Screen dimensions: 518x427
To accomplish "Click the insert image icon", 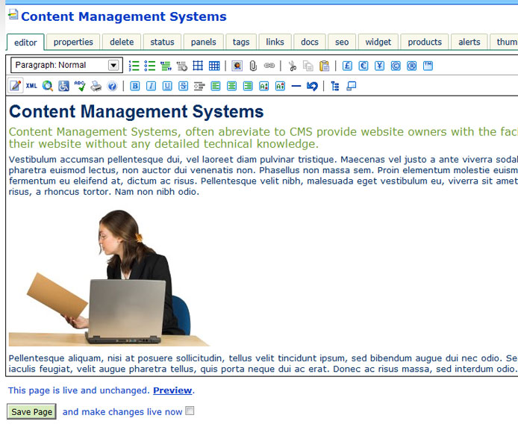I will tap(237, 66).
